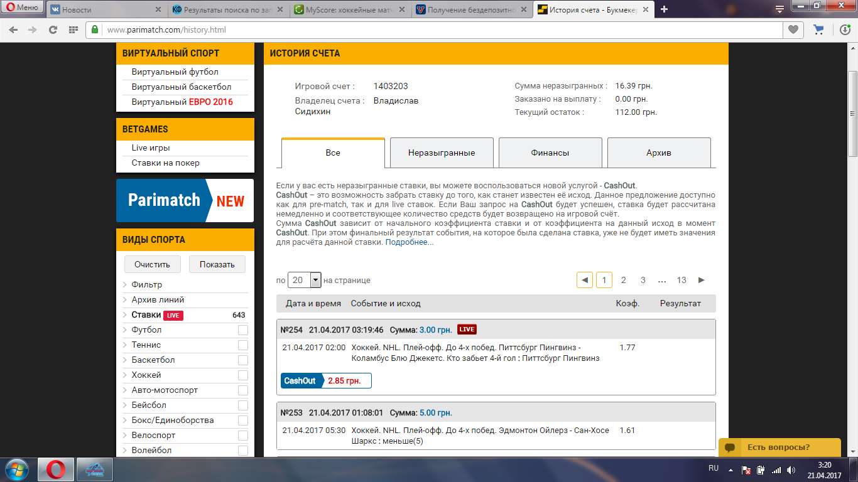
Task: Show hidden tray icons arrow
Action: 730,469
